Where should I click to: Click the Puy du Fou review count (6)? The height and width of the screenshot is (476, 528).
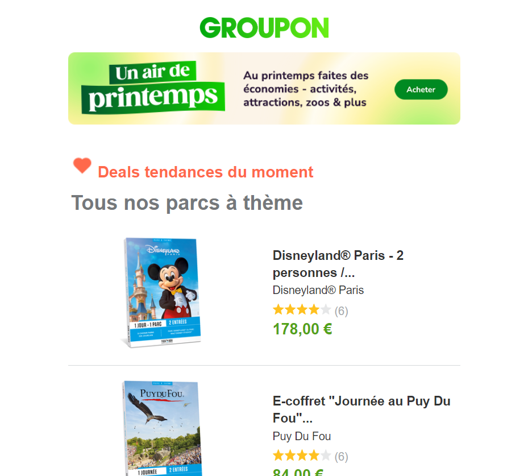pos(341,457)
